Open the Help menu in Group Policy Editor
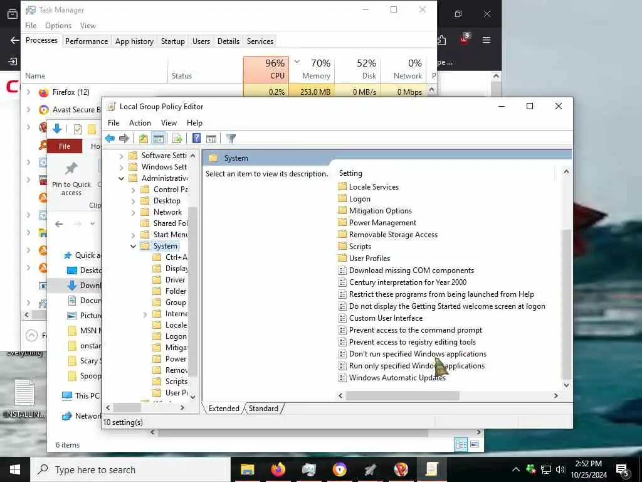Image resolution: width=642 pixels, height=482 pixels. coord(194,123)
